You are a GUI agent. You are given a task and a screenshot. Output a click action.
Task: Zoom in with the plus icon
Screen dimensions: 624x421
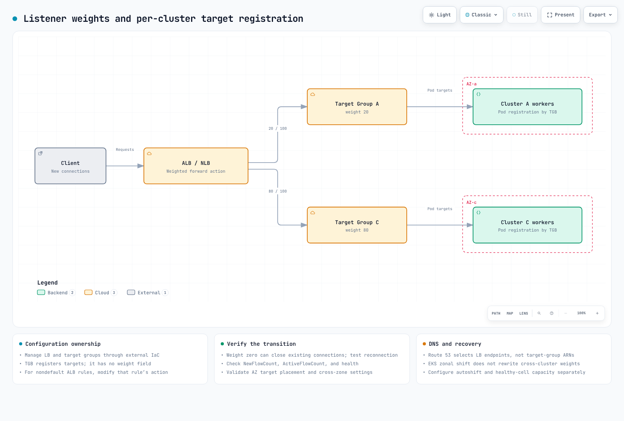(x=597, y=313)
